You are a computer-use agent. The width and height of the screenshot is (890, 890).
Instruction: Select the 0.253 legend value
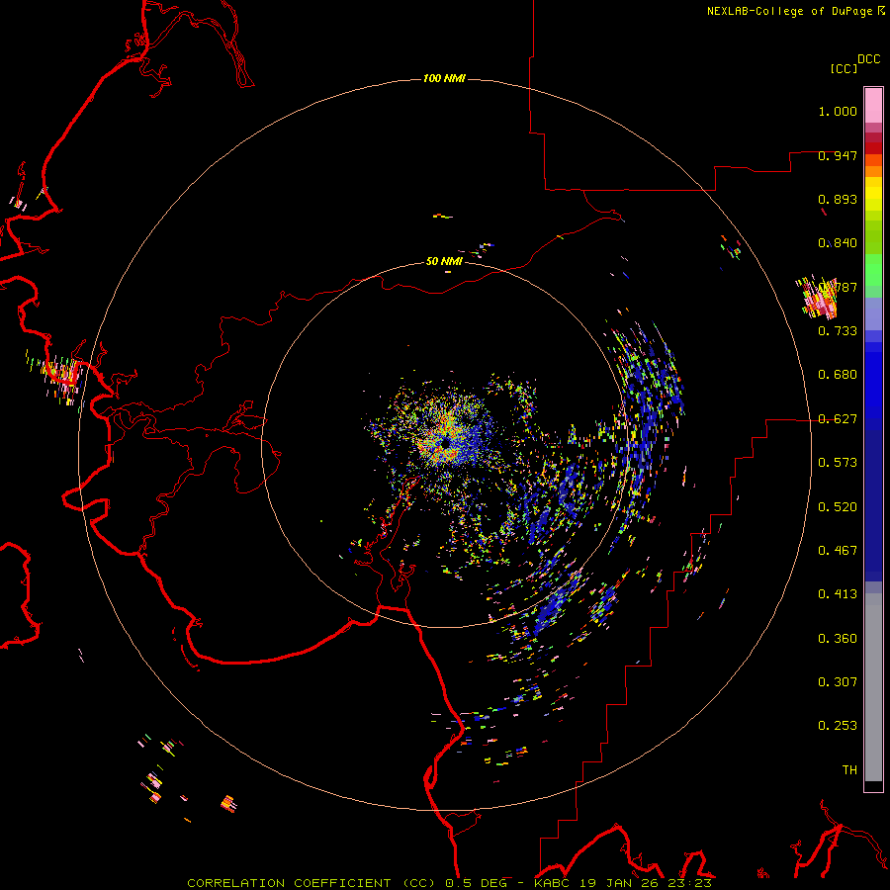click(838, 726)
